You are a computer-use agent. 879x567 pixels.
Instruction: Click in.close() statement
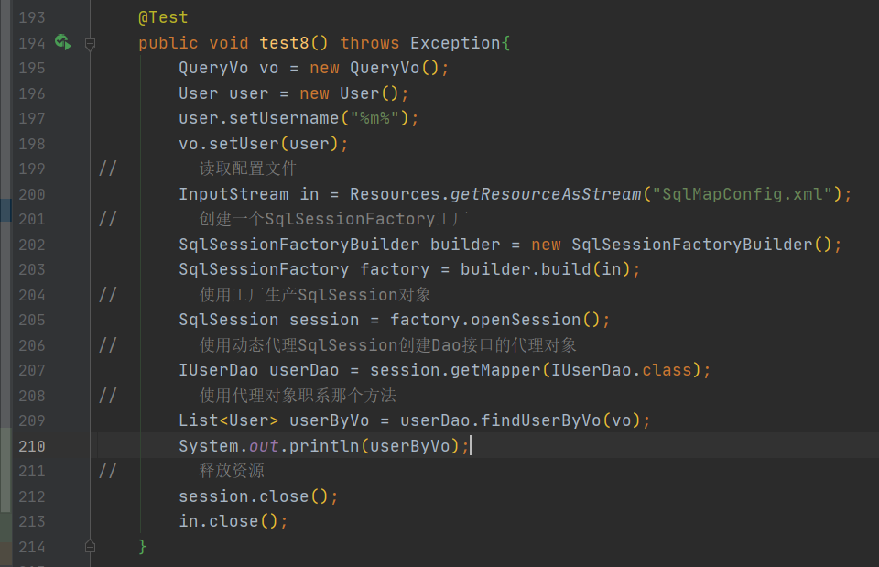[233, 521]
